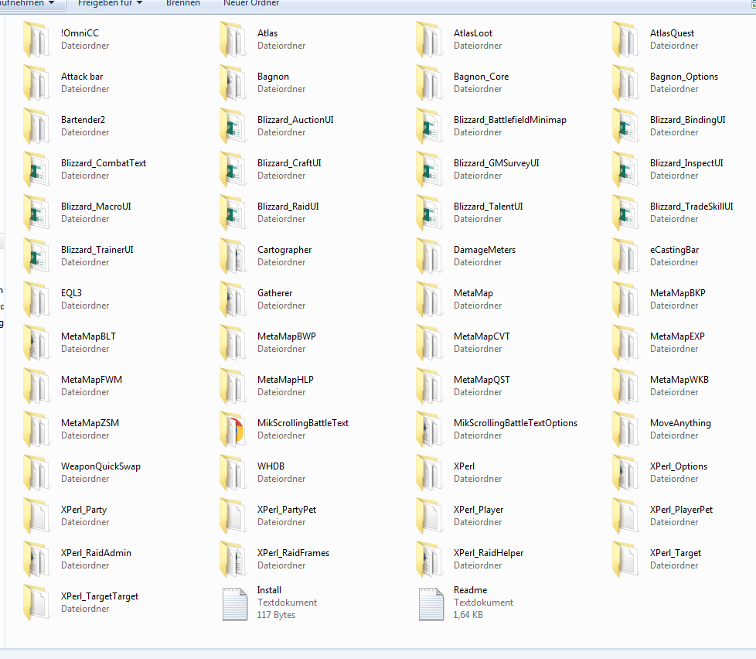Select the Blizzard_TradeSkillUI folder name
The height and width of the screenshot is (659, 756).
691,207
